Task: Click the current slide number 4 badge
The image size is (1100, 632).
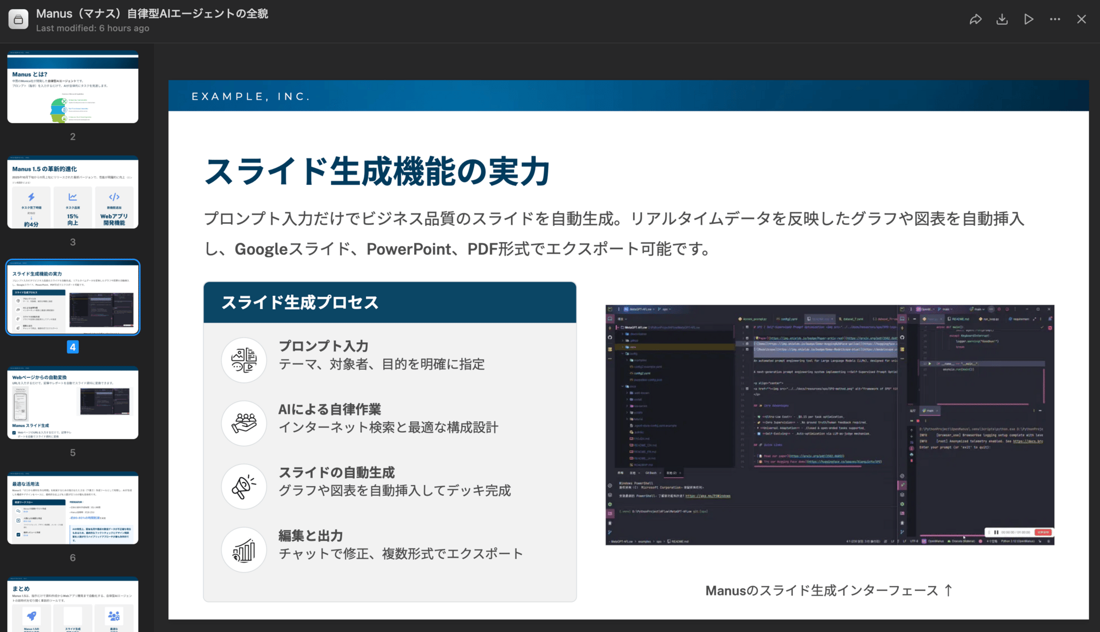Action: click(73, 347)
